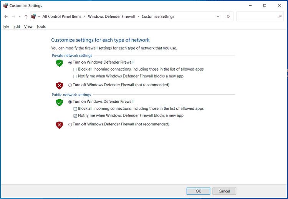
Task: Select Turn on firewall for Public network
Action: tap(70, 102)
